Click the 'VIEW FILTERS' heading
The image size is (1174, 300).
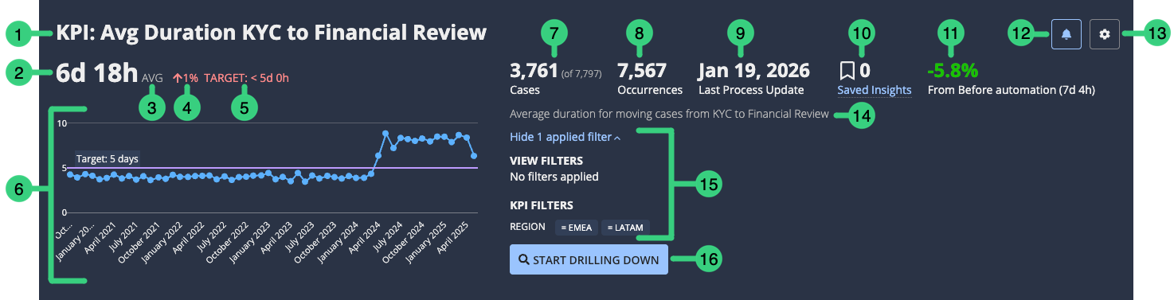click(546, 161)
